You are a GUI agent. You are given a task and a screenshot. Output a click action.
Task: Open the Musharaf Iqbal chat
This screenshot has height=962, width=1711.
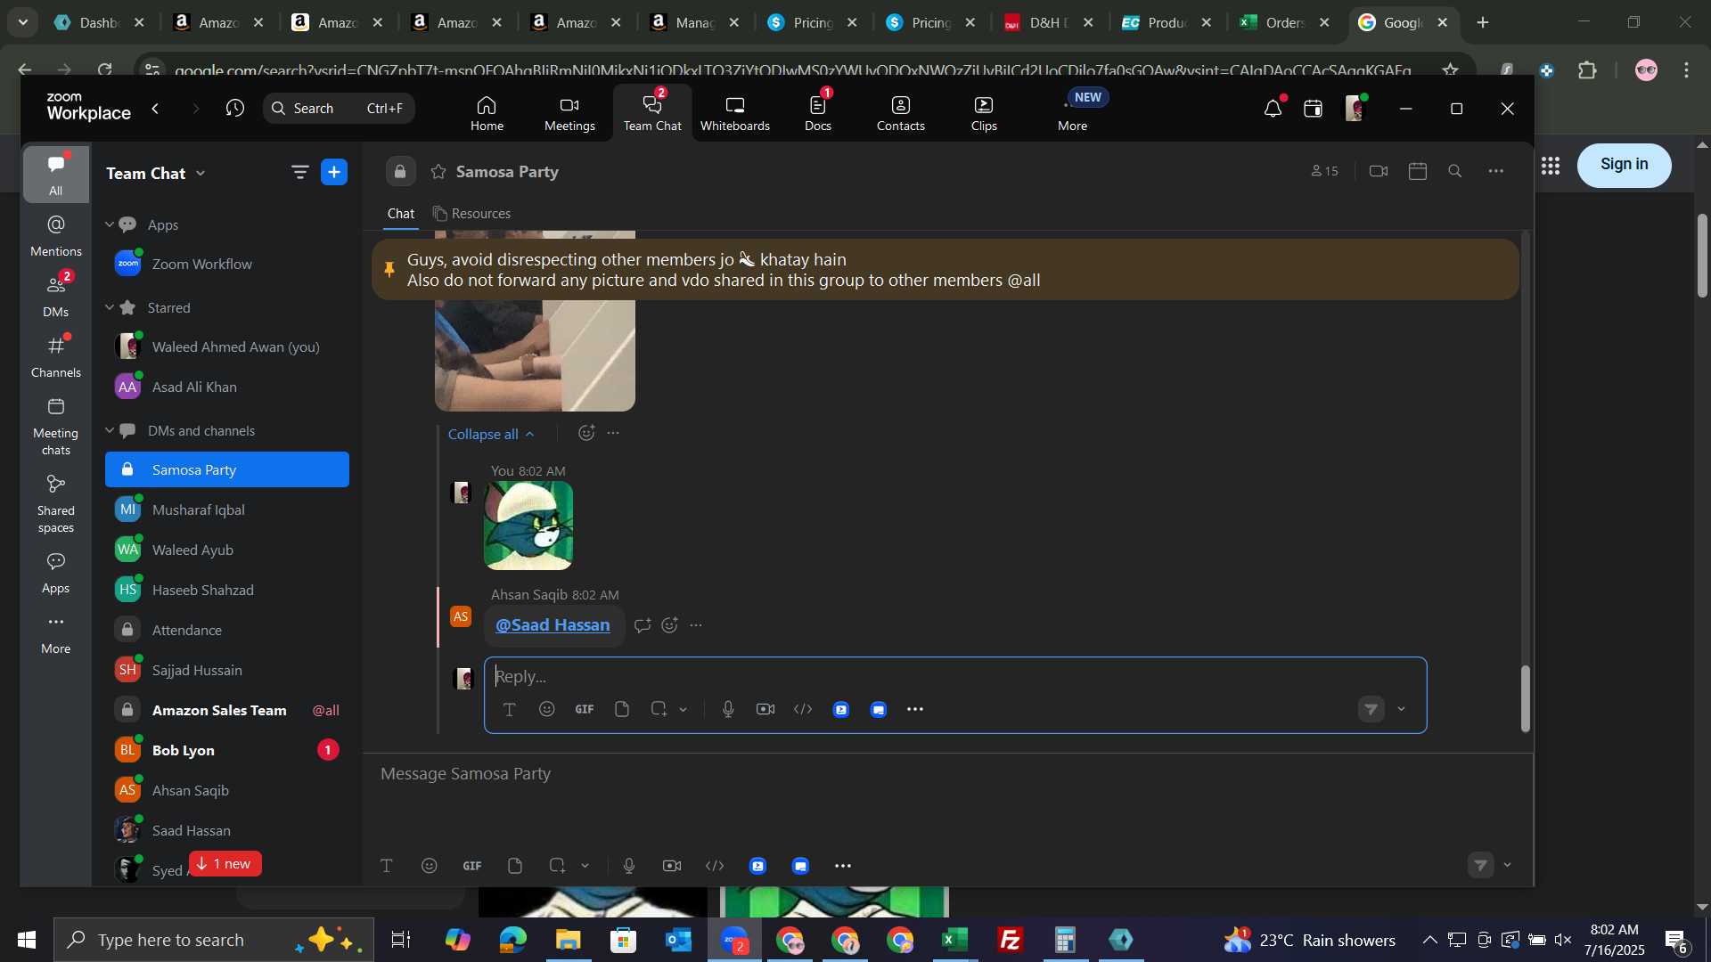[x=227, y=510]
